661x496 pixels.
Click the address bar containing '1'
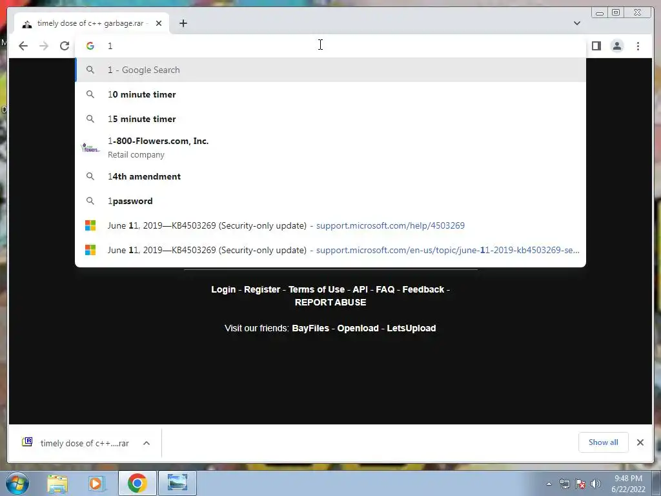[x=330, y=46]
